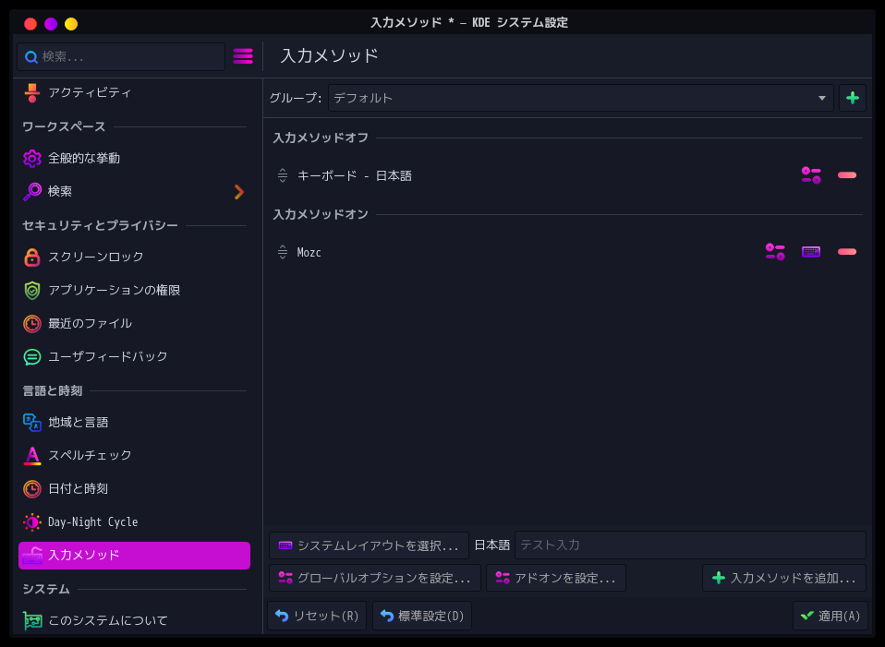The image size is (885, 647).
Task: Open 最近のファイル settings
Action: pyautogui.click(x=134, y=324)
